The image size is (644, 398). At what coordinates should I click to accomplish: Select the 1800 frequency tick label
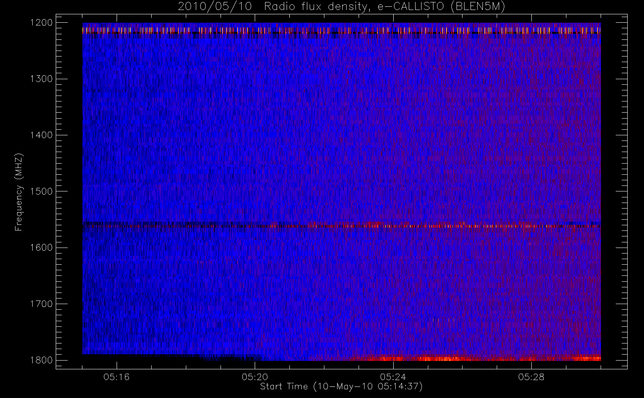[x=41, y=360]
